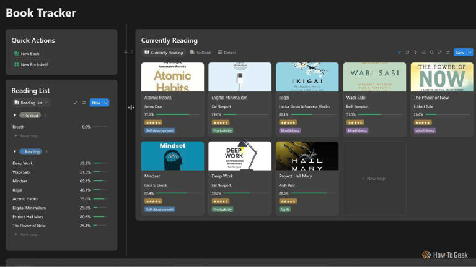This screenshot has height=267, width=476.
Task: Click the New button in Reading List
Action: [x=96, y=103]
